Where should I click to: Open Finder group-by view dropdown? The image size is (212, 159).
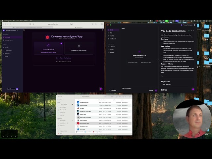point(113,97)
